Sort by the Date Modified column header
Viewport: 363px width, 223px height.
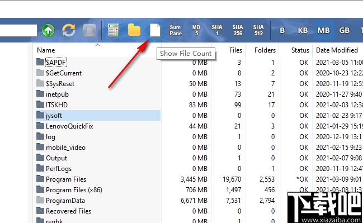[x=337, y=50]
